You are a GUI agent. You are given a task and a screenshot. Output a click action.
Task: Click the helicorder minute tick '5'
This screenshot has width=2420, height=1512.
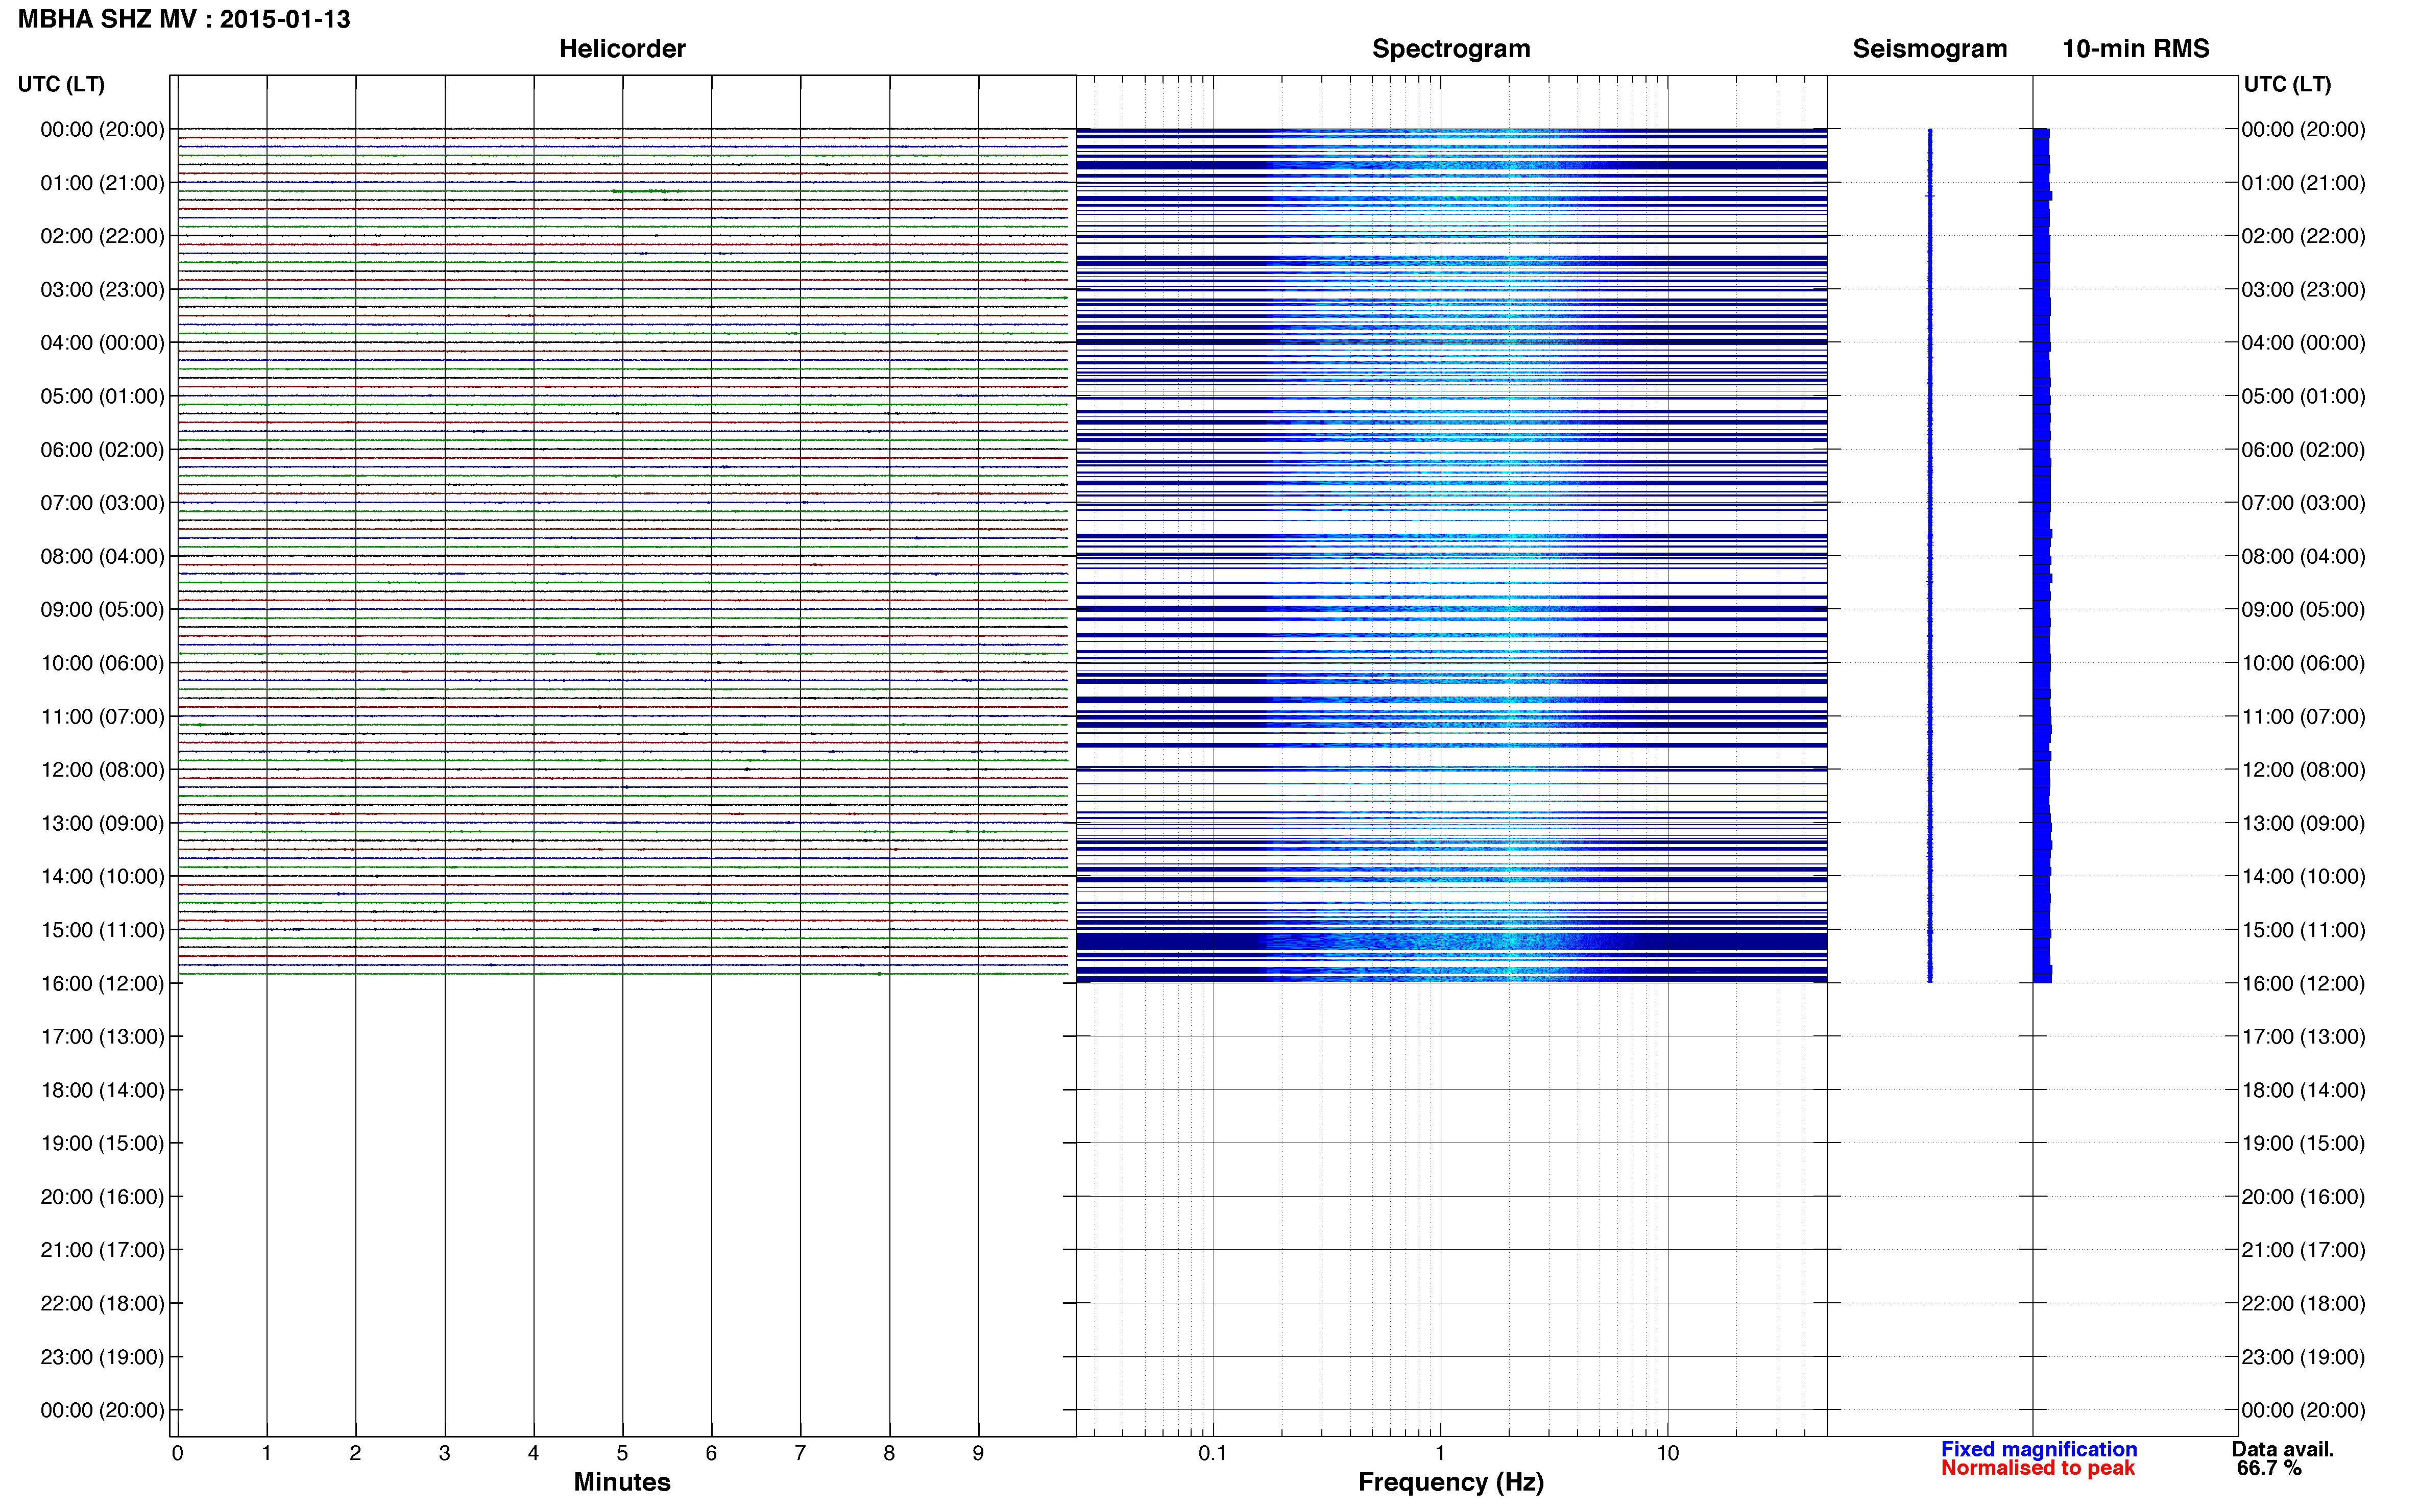pos(622,1453)
